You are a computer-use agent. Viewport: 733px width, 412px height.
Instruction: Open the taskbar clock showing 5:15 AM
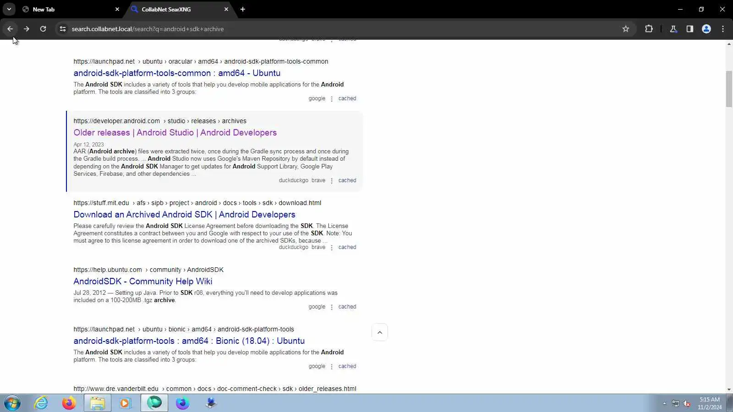[x=710, y=403]
